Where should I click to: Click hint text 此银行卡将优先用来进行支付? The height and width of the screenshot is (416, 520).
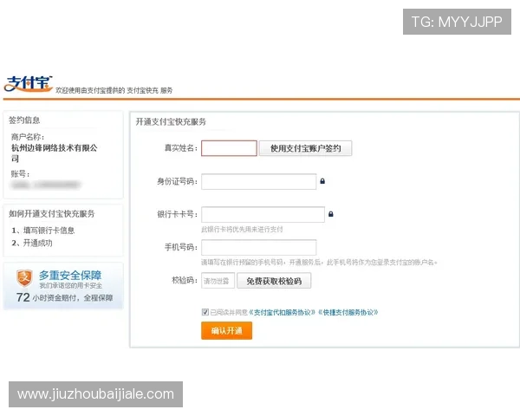(x=242, y=229)
